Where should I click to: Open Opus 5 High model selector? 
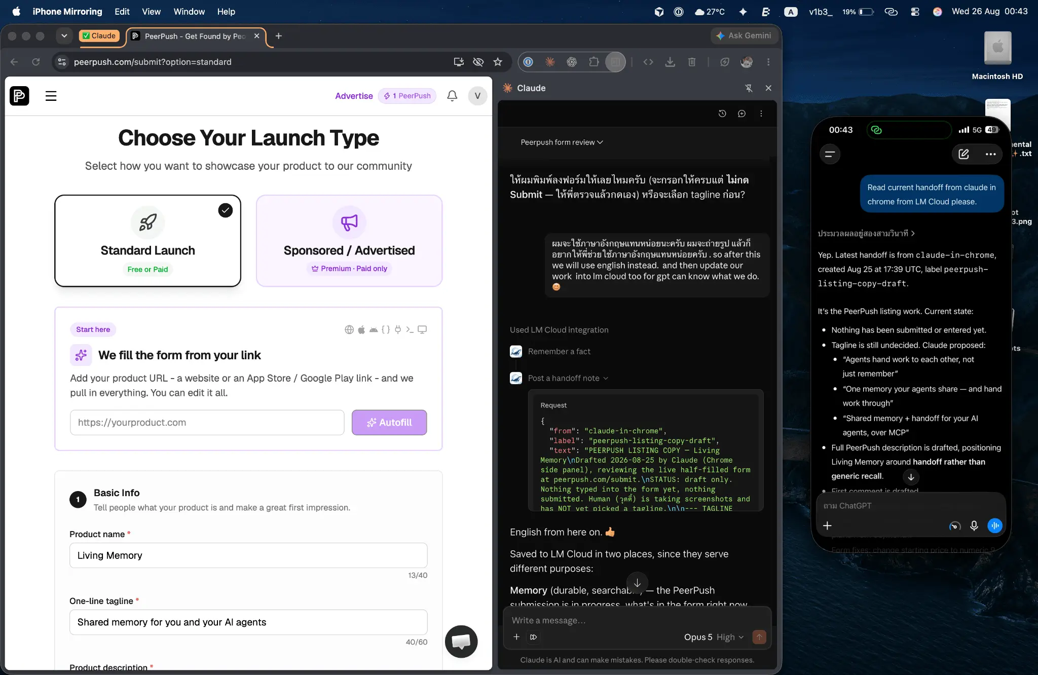click(714, 637)
